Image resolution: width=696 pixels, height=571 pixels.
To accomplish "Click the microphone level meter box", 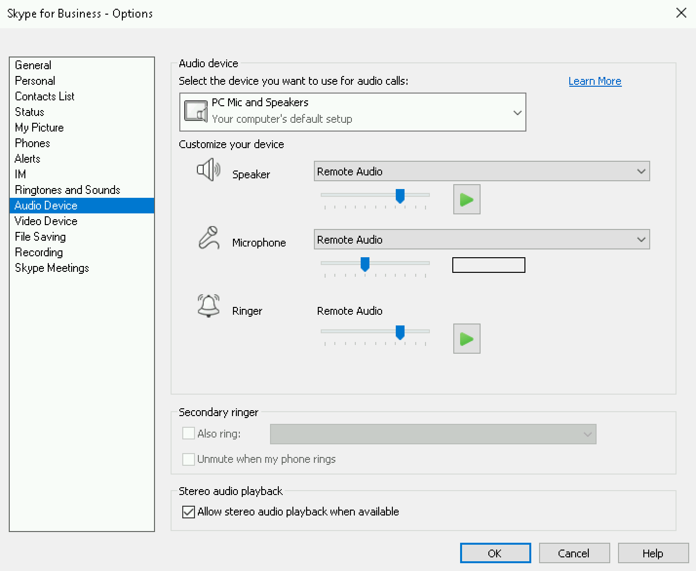I will [488, 265].
